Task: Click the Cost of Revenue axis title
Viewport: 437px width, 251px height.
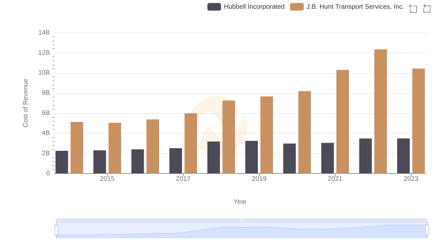Action: (25, 103)
